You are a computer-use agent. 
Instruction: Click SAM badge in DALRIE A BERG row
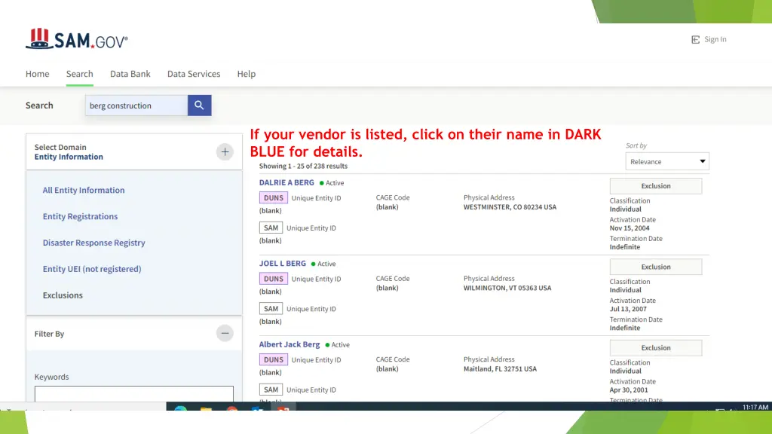271,228
